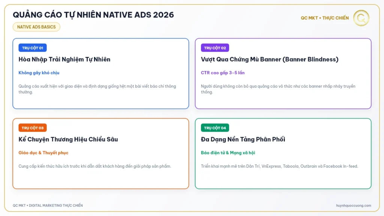Click the TRỤ CỘT 03 orange badge

point(33,128)
